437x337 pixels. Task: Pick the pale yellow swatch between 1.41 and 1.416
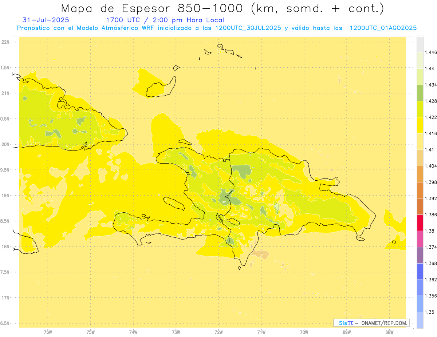(420, 141)
